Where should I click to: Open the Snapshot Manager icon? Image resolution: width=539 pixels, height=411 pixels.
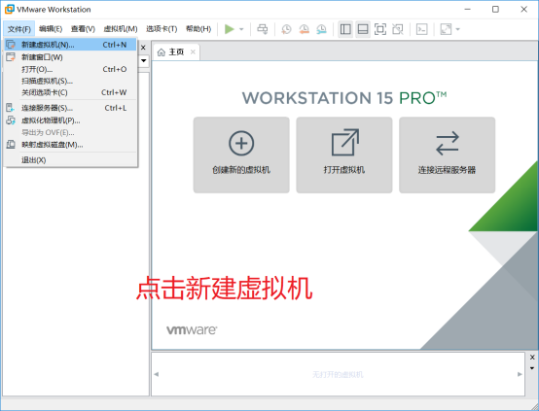[x=321, y=29]
